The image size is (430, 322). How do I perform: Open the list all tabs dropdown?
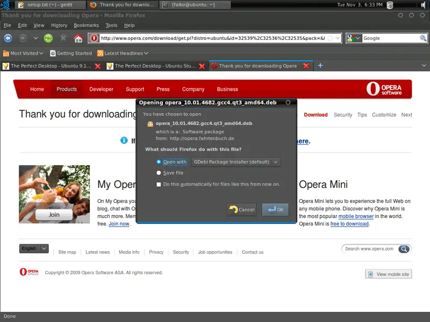coord(424,65)
